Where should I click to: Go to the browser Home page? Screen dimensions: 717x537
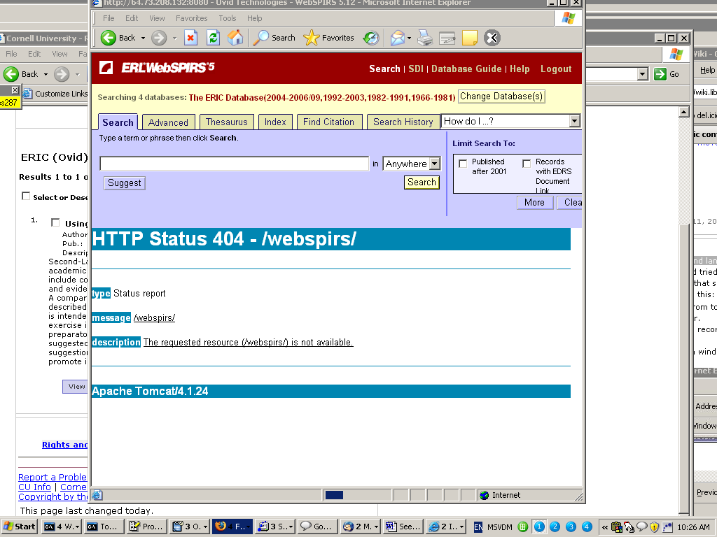coord(235,38)
